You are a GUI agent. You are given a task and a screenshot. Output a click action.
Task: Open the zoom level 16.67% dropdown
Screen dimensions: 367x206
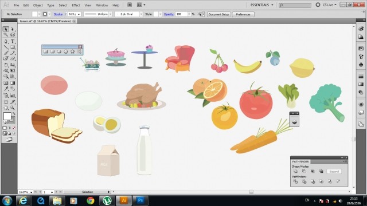pyautogui.click(x=31, y=192)
